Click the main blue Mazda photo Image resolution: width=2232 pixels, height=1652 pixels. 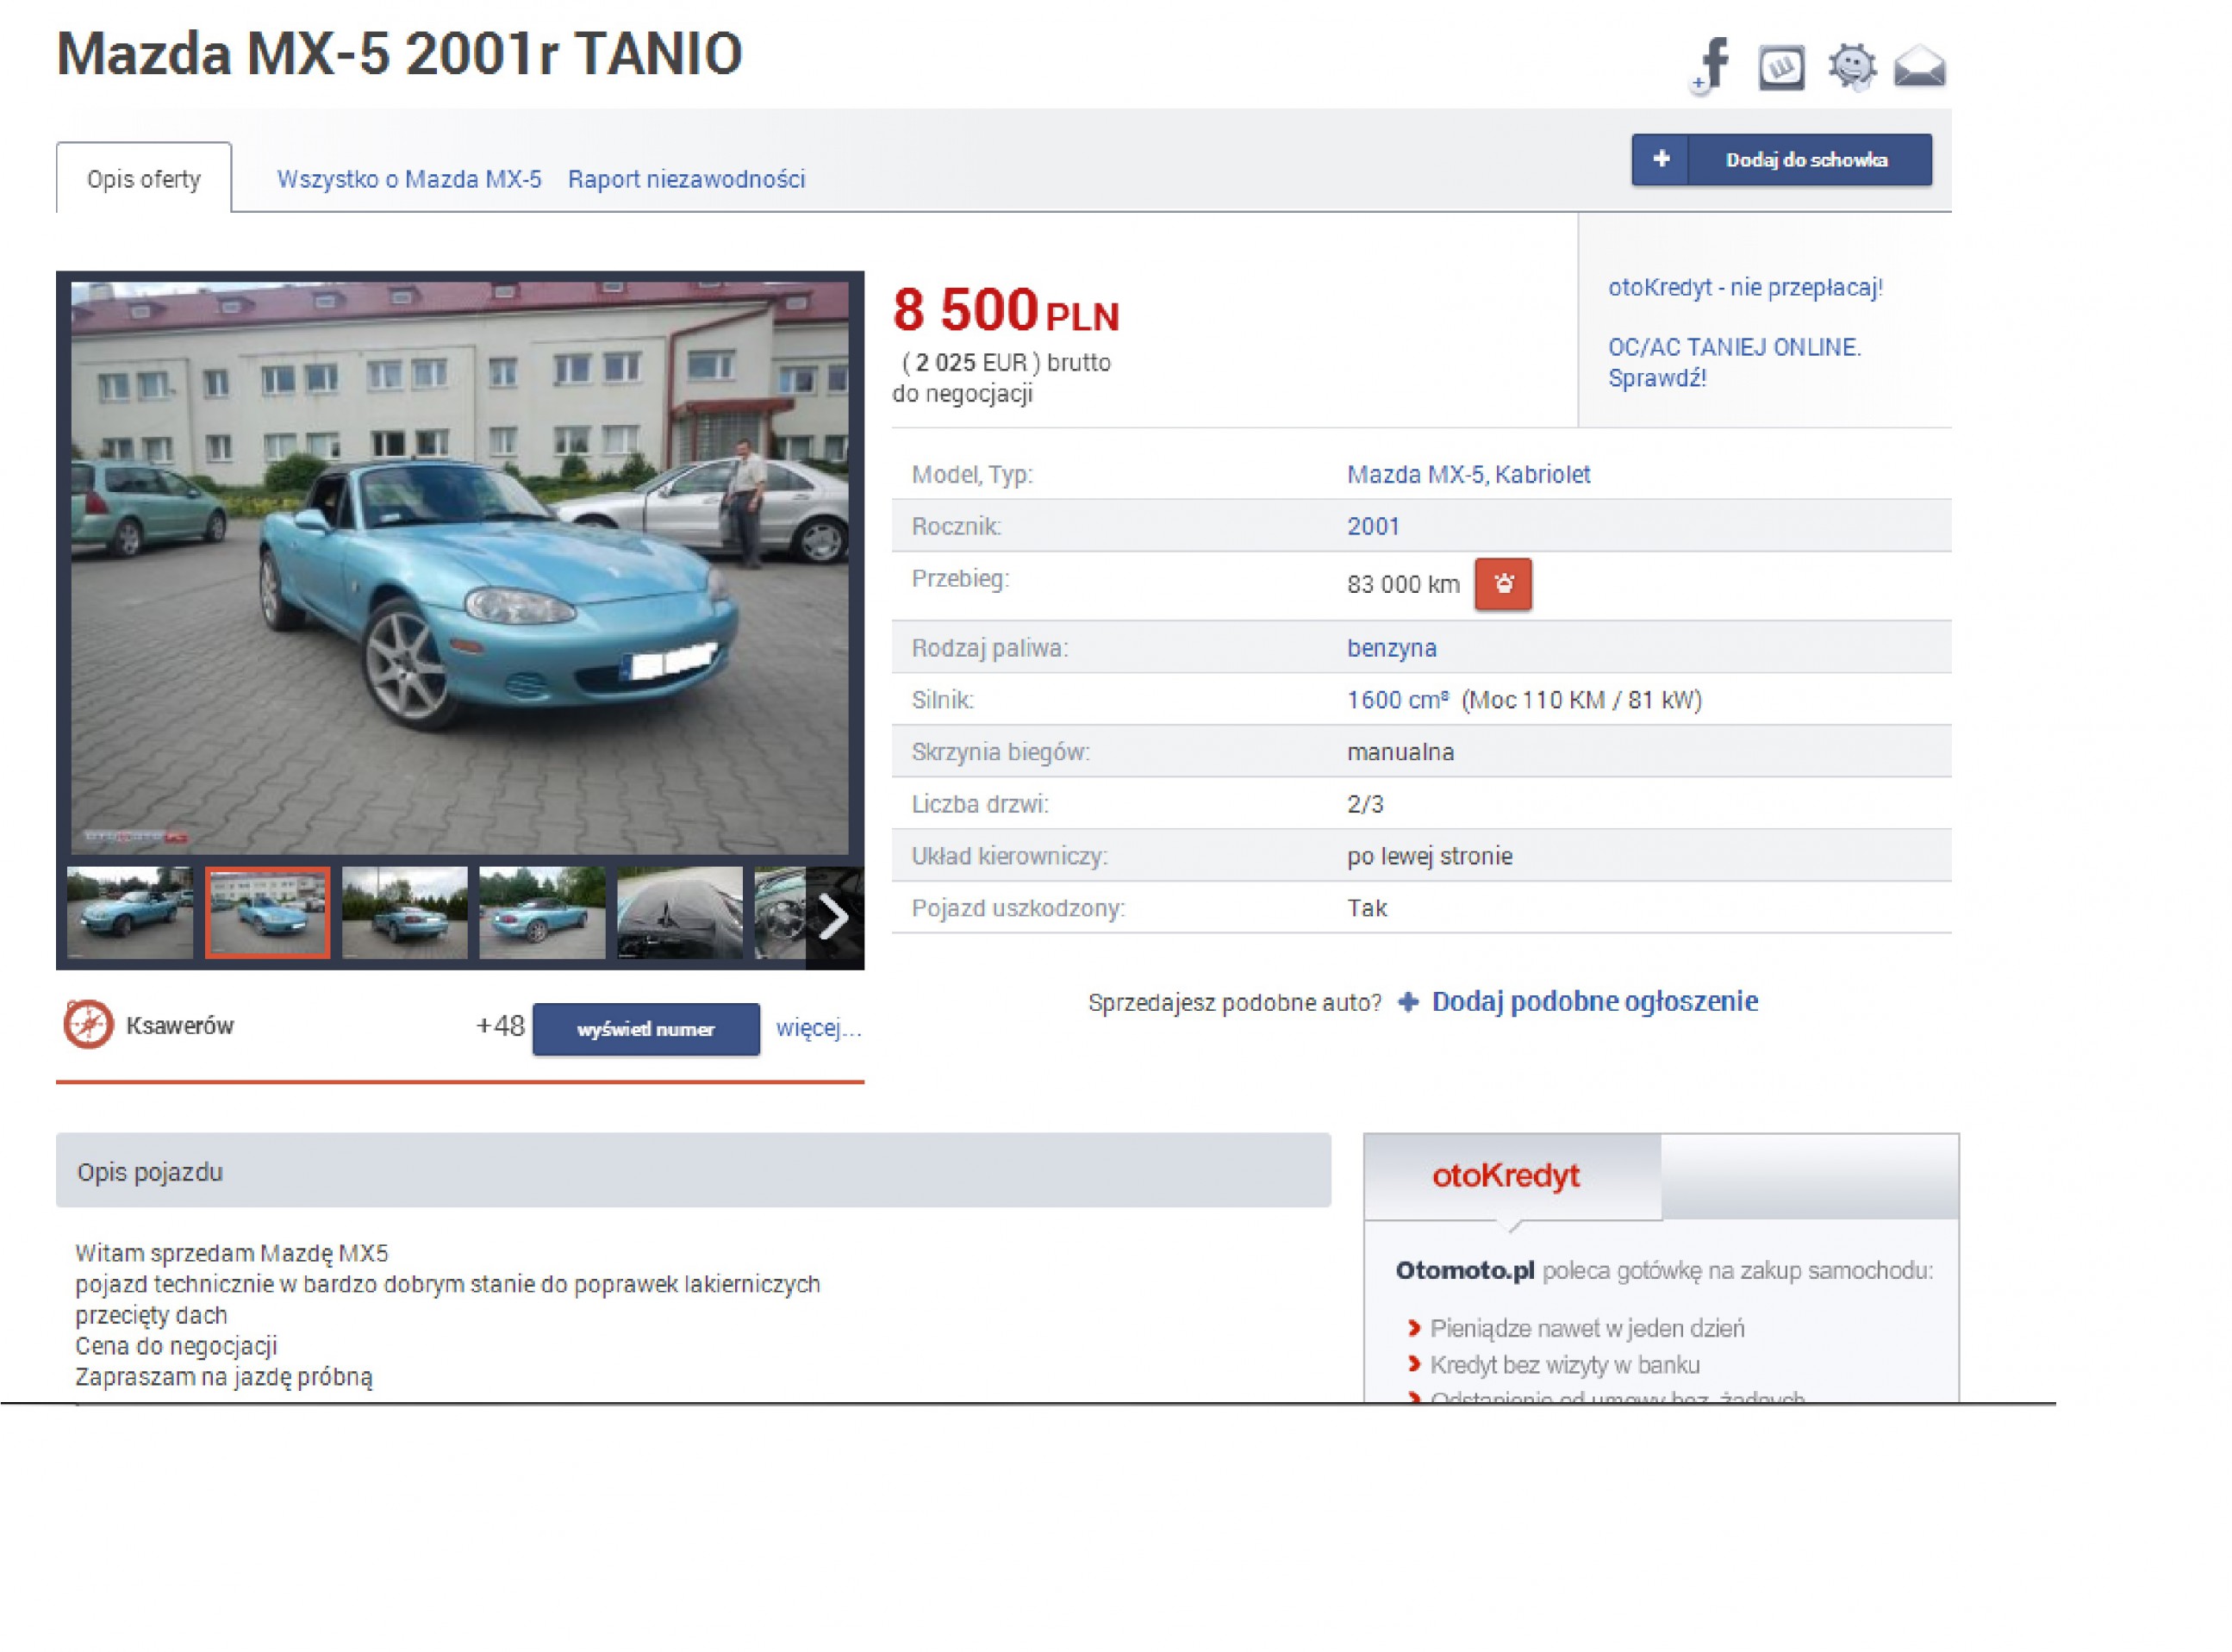pos(460,567)
